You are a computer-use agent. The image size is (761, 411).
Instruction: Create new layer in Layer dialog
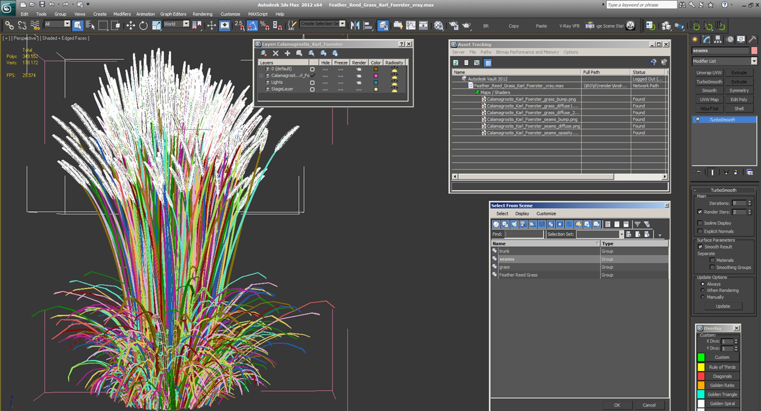pos(264,53)
